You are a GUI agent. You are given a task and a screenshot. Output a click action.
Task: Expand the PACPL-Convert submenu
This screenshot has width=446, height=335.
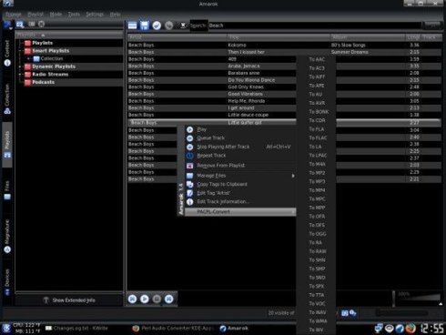[x=240, y=212]
